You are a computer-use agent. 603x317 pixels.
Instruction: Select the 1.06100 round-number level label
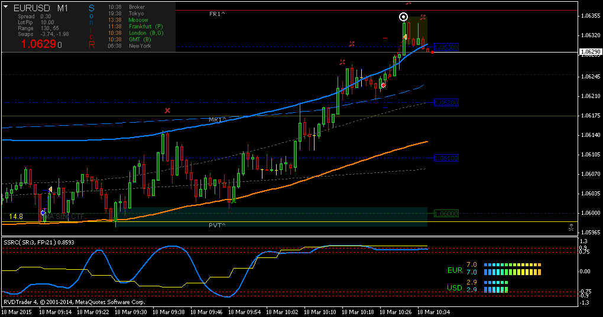(x=446, y=158)
